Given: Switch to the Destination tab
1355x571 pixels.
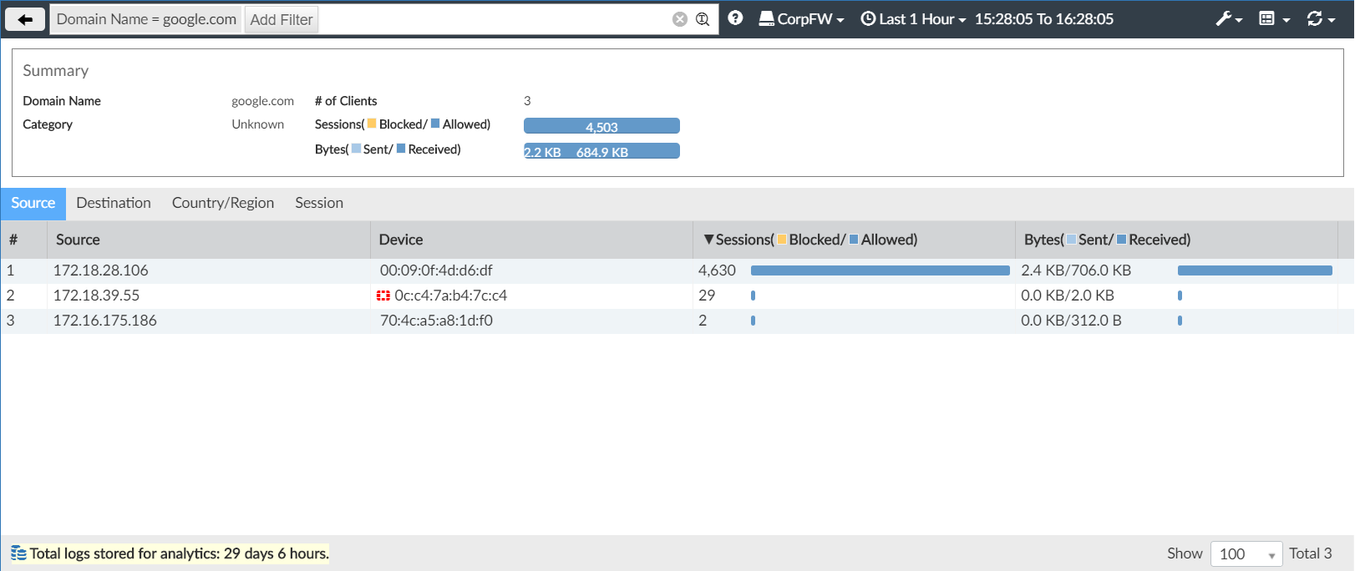Looking at the screenshot, I should (114, 203).
